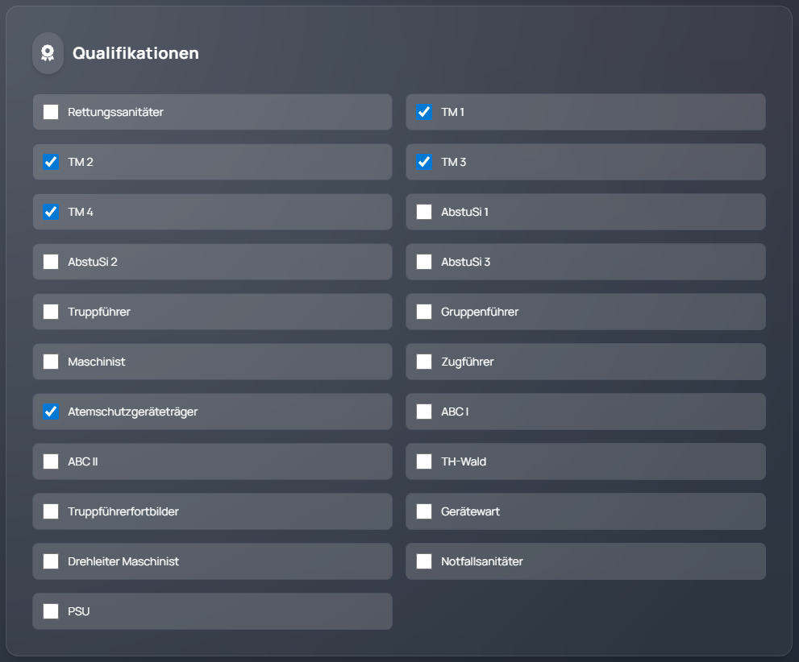Enable the Truppführer checkbox
The image size is (799, 662).
point(50,312)
